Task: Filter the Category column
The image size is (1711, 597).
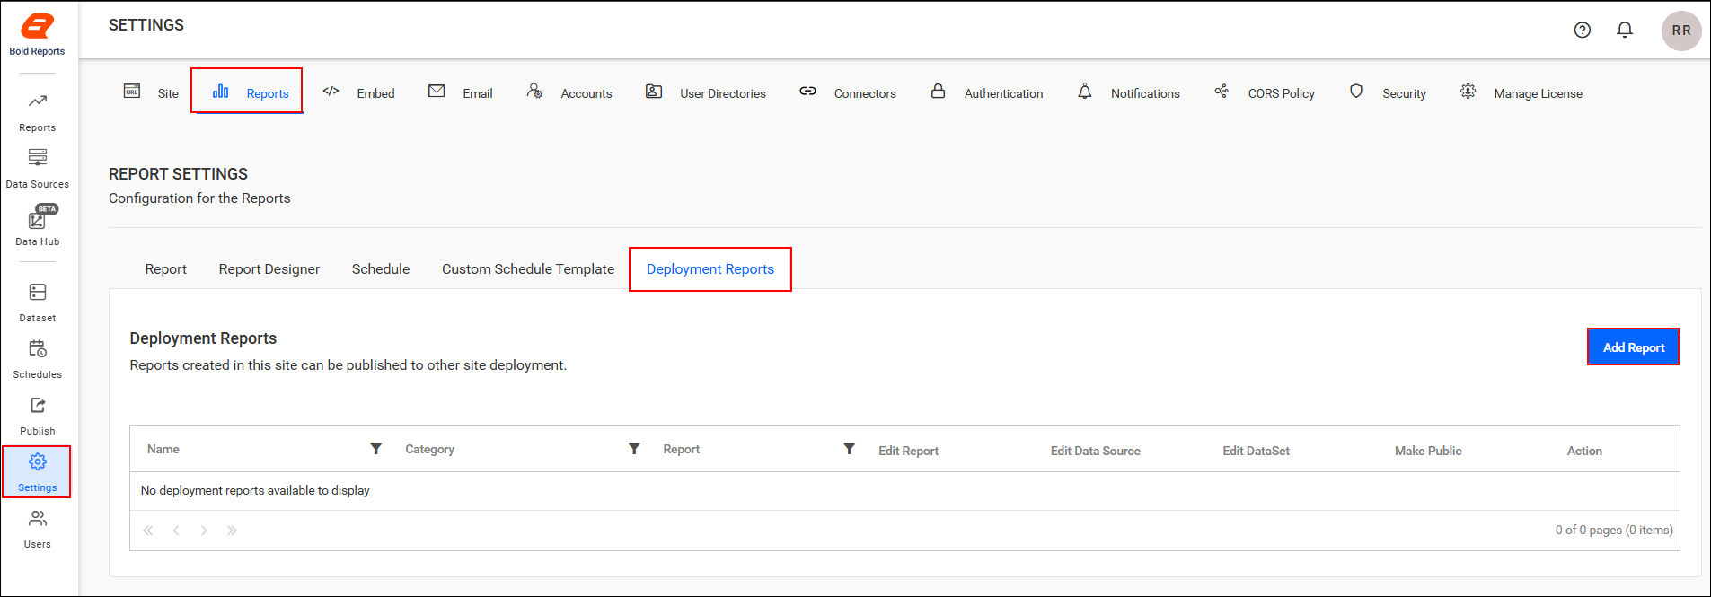Action: [x=634, y=448]
